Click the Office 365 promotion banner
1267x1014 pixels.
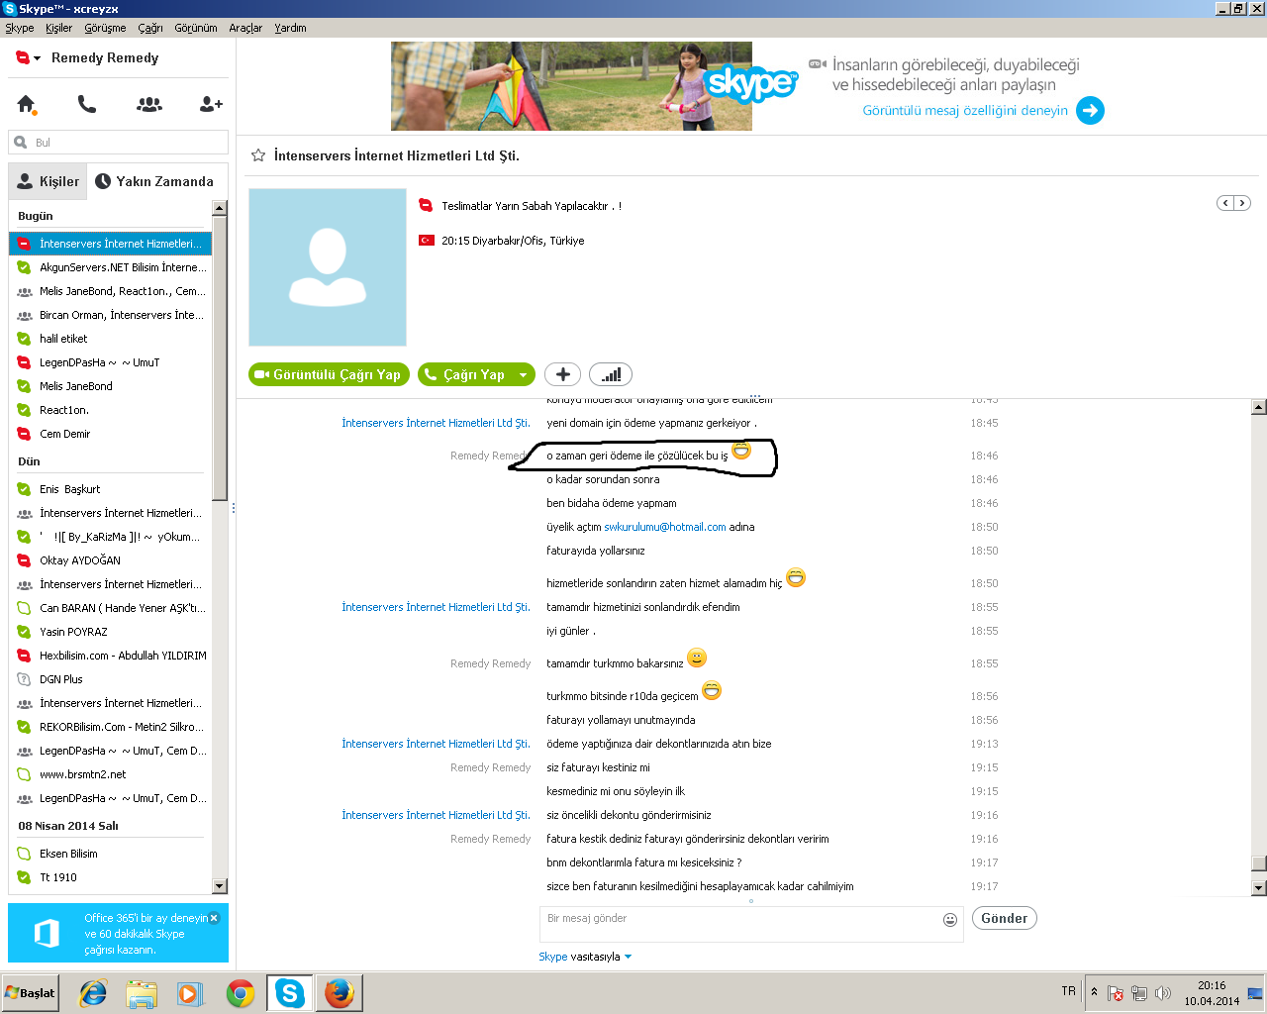tap(118, 933)
